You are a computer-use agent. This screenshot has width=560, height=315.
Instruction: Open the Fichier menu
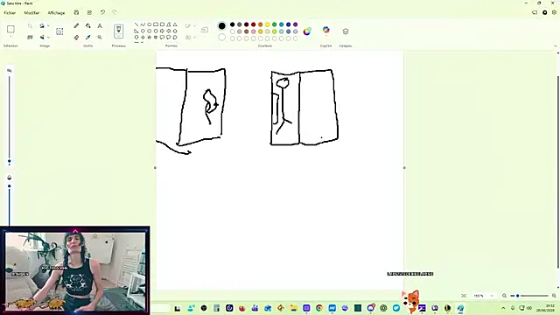point(10,13)
